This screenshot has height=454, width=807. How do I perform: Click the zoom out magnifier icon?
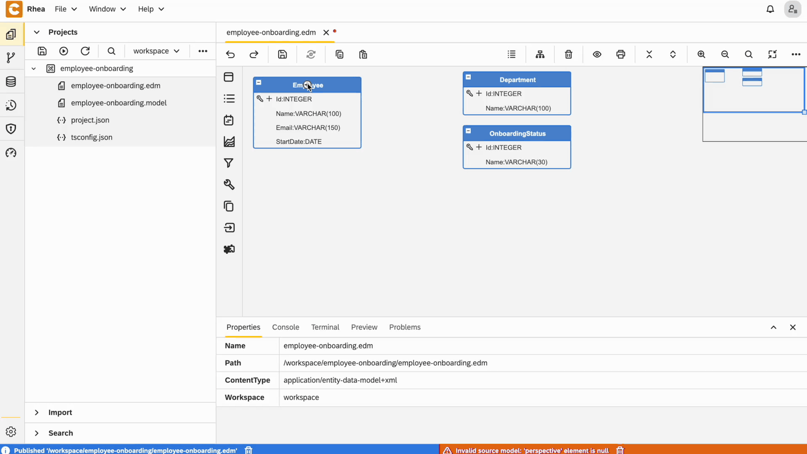(725, 54)
